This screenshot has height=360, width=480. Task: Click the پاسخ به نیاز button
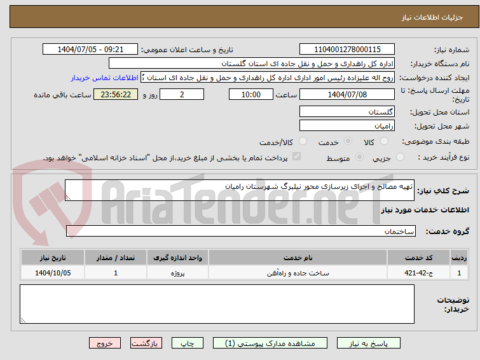coord(368,343)
